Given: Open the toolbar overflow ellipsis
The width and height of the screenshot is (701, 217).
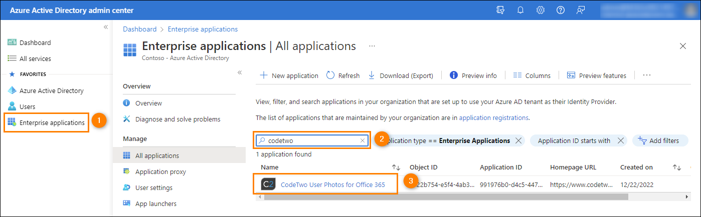Looking at the screenshot, I should tap(647, 75).
